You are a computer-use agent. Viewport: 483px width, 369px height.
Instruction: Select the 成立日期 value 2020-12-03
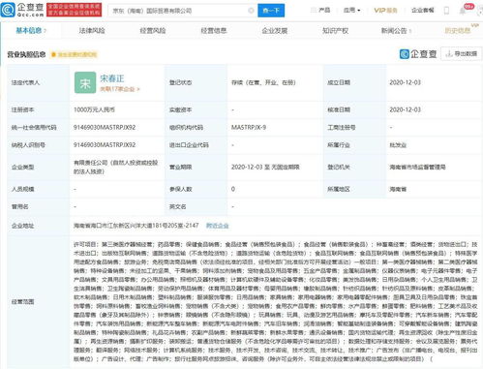point(406,82)
